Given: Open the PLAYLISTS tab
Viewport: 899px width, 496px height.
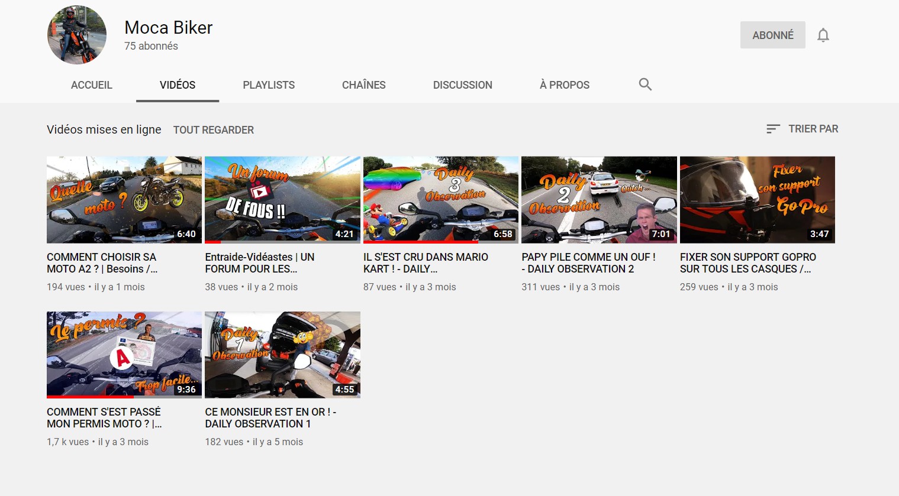Looking at the screenshot, I should (269, 85).
